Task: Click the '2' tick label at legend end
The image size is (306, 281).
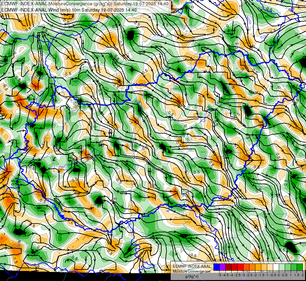Action: [303, 275]
